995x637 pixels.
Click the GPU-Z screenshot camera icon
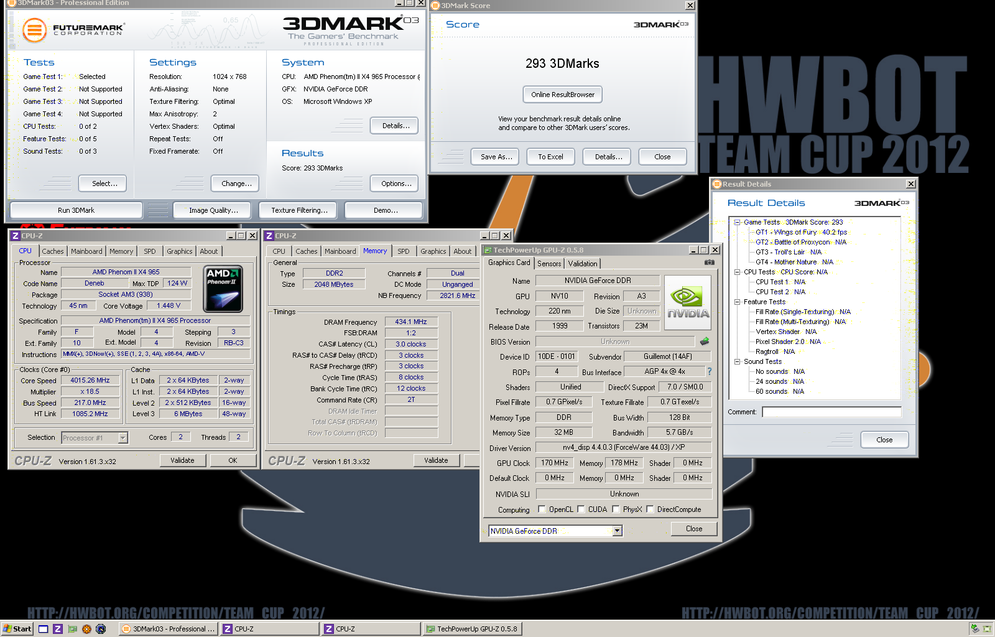(x=709, y=263)
